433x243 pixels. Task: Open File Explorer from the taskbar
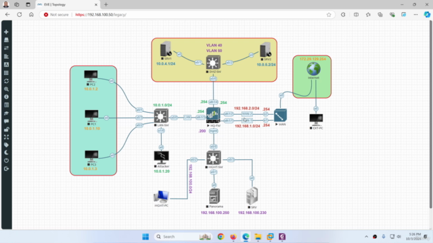pyautogui.click(x=258, y=237)
